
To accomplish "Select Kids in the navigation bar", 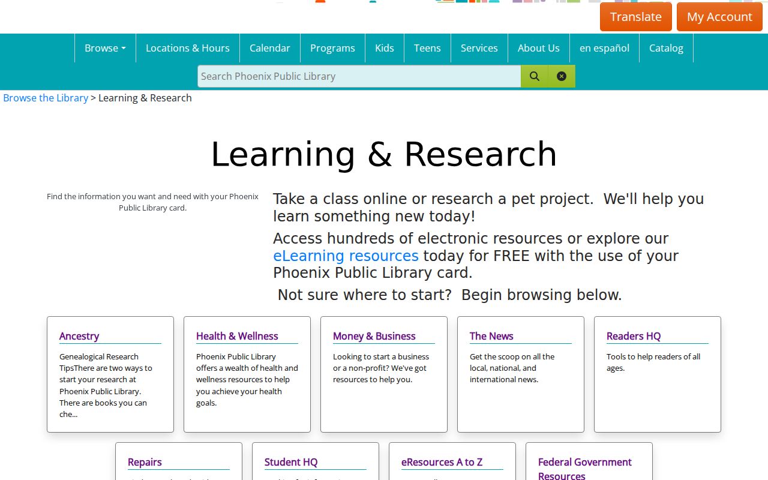I will [x=385, y=48].
